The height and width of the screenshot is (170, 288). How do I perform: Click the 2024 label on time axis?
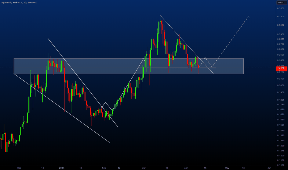point(62,168)
